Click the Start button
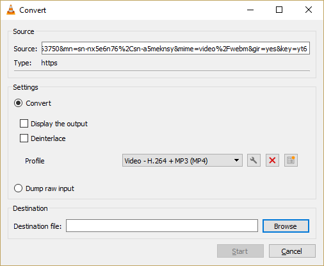Viewport: 324px width, 266px height. pos(240,251)
